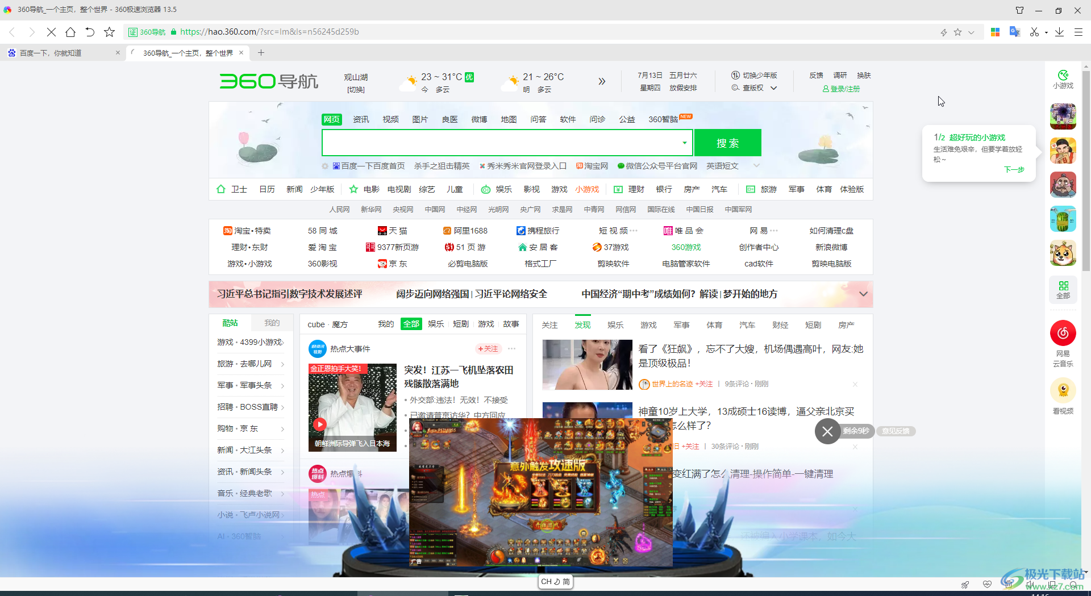
Task: Open the screenshot scissors tool
Action: tap(1034, 32)
